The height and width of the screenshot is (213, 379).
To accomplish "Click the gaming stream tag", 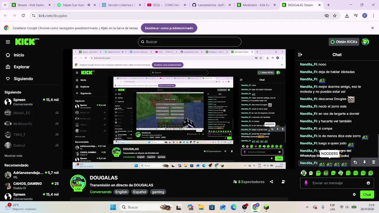I will [x=158, y=192].
